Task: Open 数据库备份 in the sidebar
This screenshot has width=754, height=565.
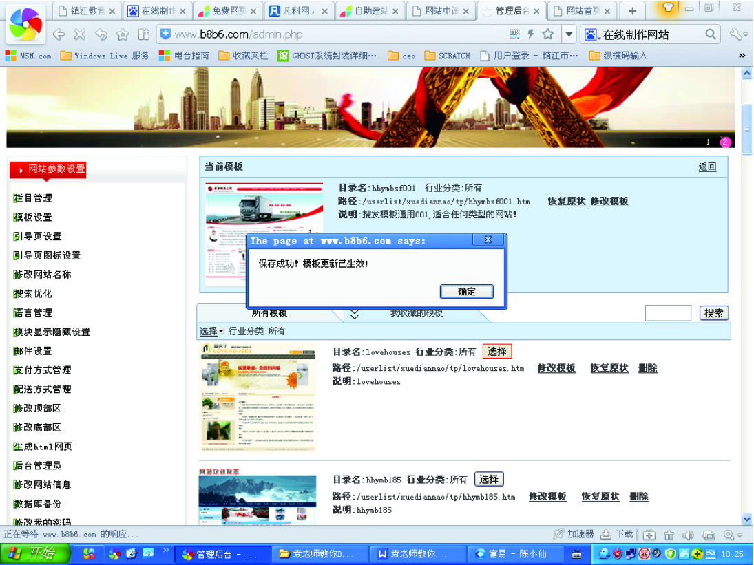Action: (x=37, y=504)
